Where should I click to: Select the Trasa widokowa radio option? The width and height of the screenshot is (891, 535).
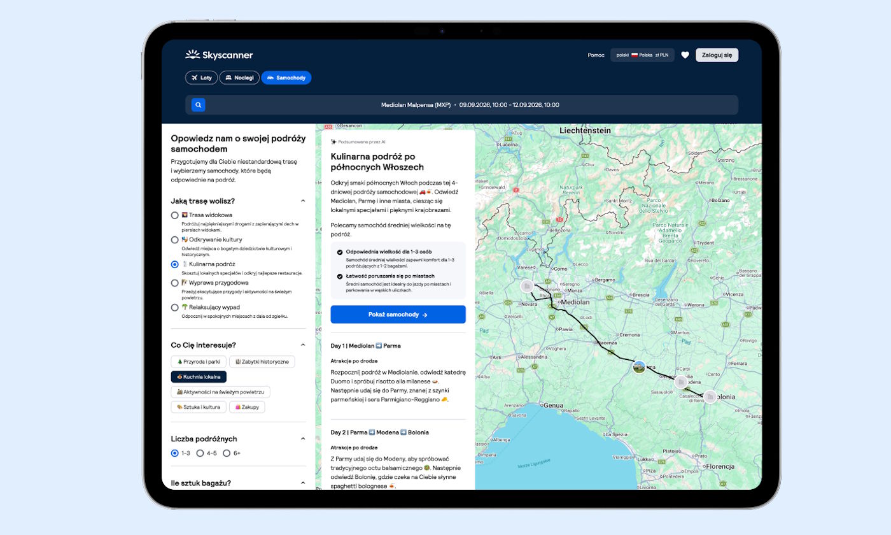(x=175, y=215)
